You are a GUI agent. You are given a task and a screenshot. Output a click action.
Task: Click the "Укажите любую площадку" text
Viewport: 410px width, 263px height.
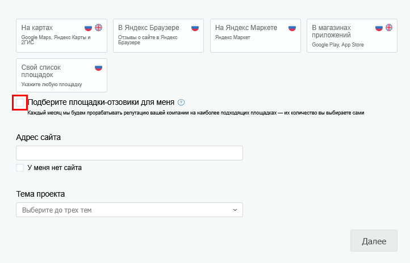coord(52,84)
